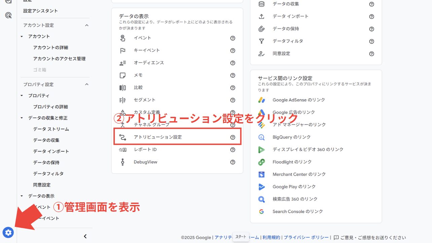
Task: Click the consent settings person icon
Action: click(x=261, y=54)
